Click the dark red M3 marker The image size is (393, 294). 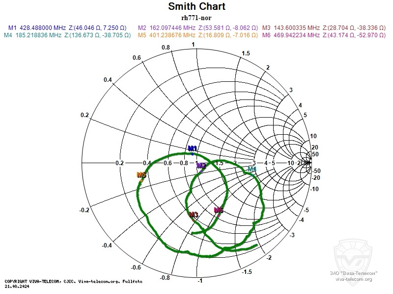coord(194,215)
